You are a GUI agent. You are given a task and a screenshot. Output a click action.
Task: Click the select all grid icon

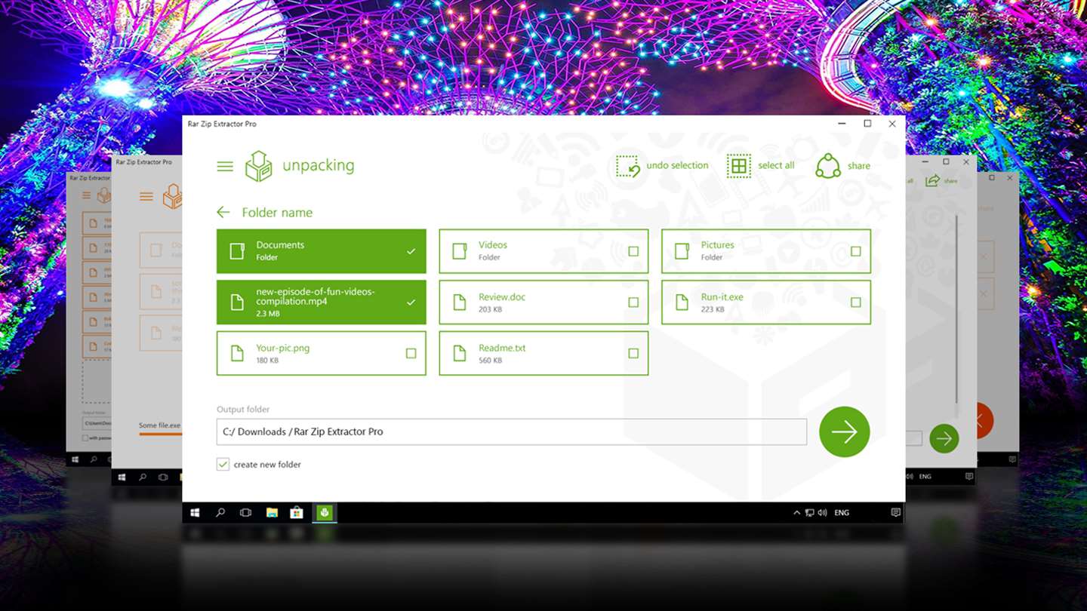(739, 166)
